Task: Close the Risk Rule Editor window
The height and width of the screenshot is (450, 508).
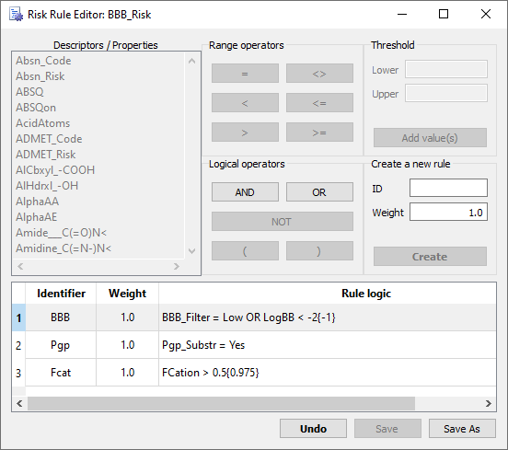Action: [486, 14]
